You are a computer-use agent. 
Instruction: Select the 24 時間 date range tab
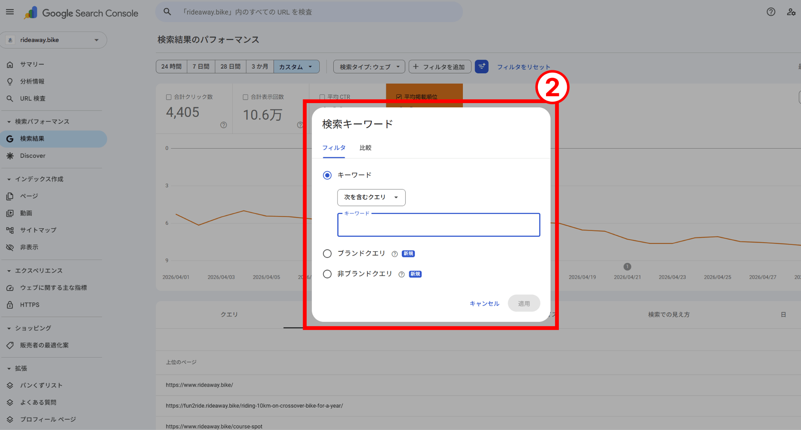click(x=171, y=67)
